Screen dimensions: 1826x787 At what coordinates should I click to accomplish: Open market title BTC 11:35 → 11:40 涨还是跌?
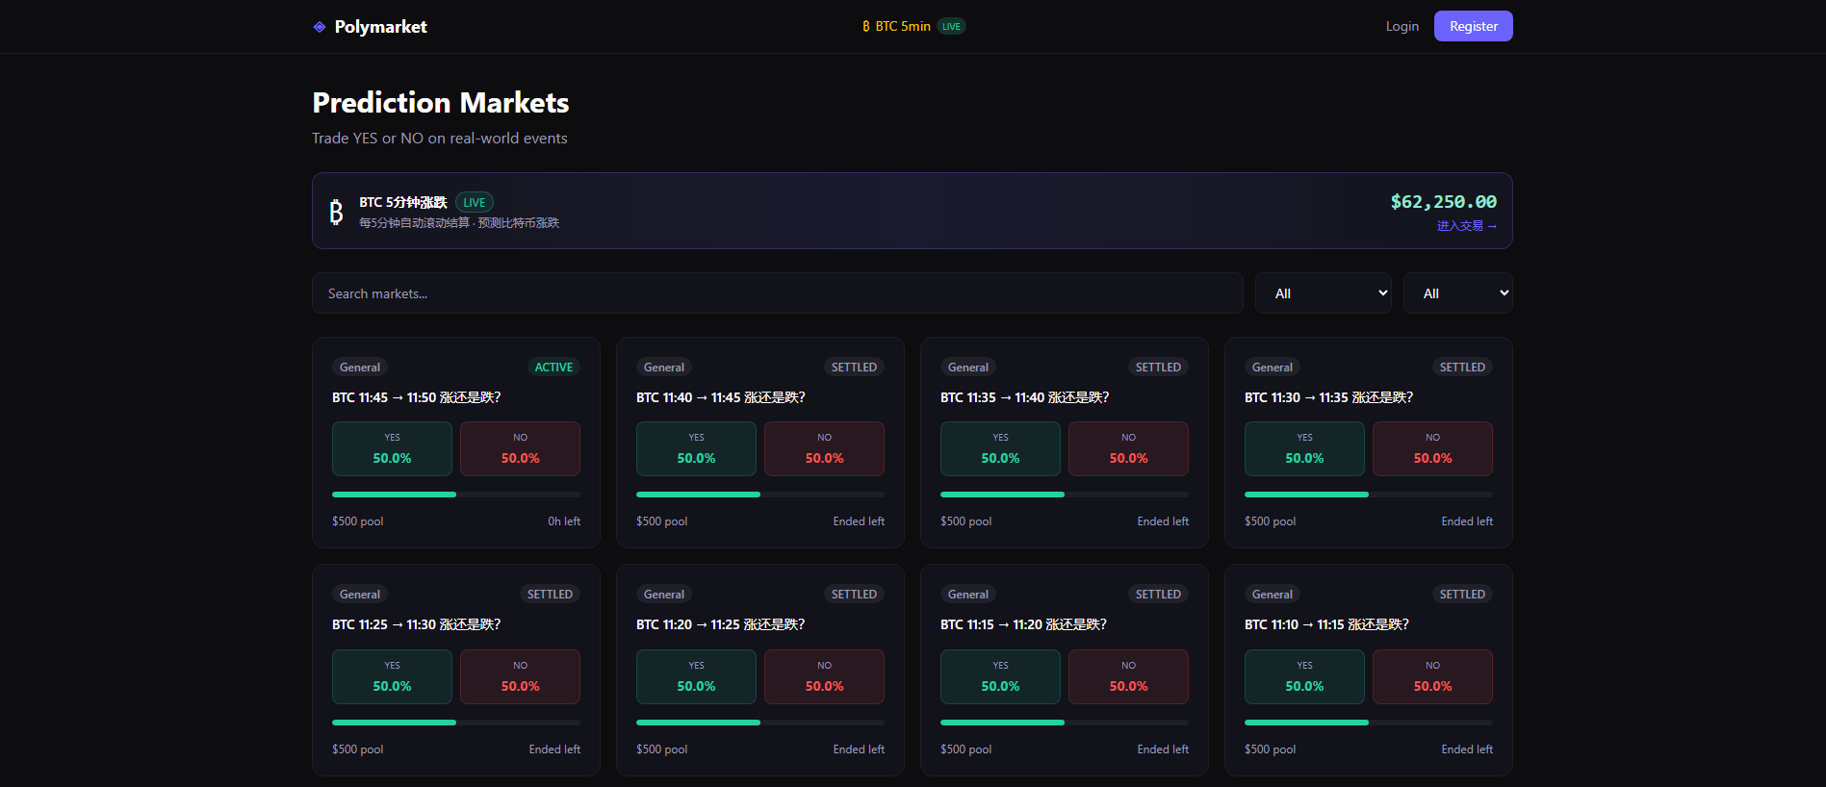point(1024,397)
